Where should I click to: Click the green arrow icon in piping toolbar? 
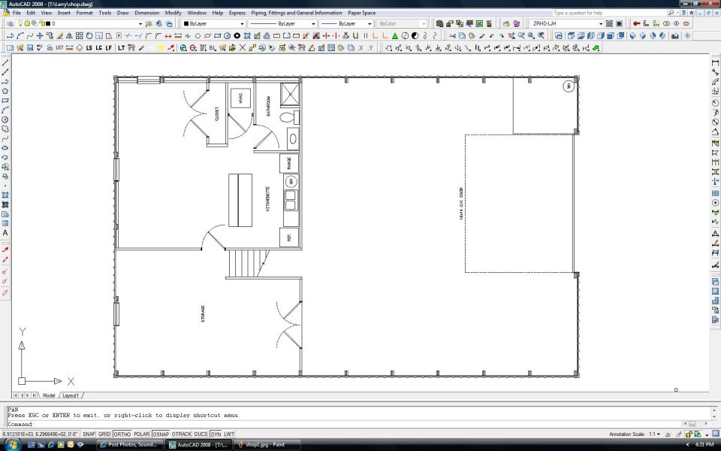click(596, 47)
